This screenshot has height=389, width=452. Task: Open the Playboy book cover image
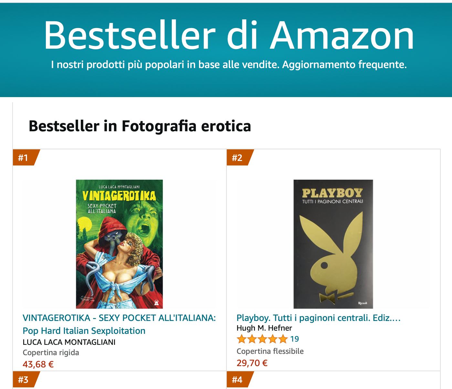pyautogui.click(x=333, y=244)
